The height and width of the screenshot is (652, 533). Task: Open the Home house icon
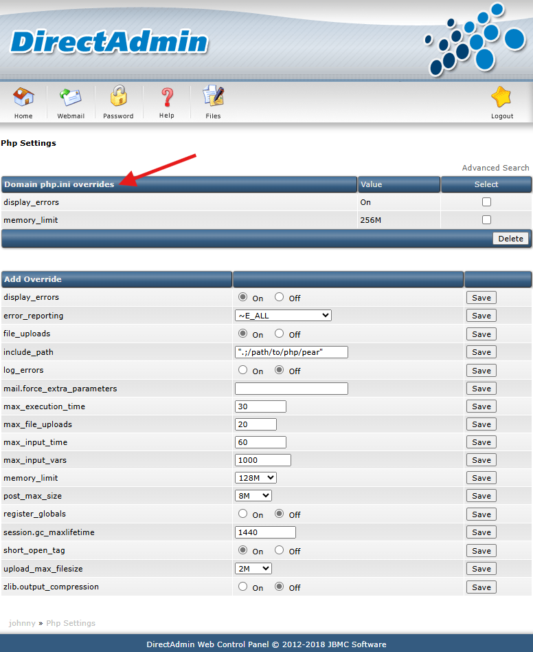tap(23, 97)
